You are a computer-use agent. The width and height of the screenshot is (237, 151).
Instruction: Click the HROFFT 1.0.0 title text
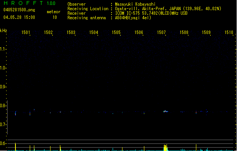pos(29,3)
